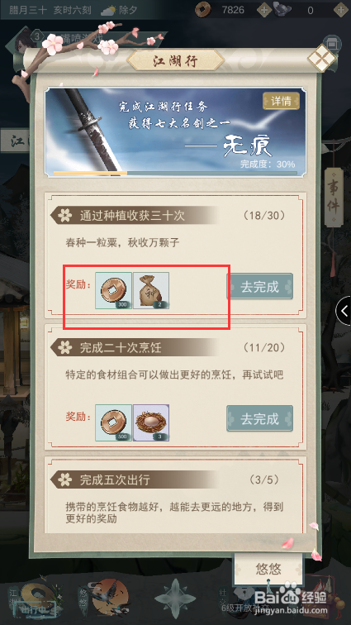The height and width of the screenshot is (625, 351).
Task: Expand the side panel arrow on the right edge
Action: (344, 311)
